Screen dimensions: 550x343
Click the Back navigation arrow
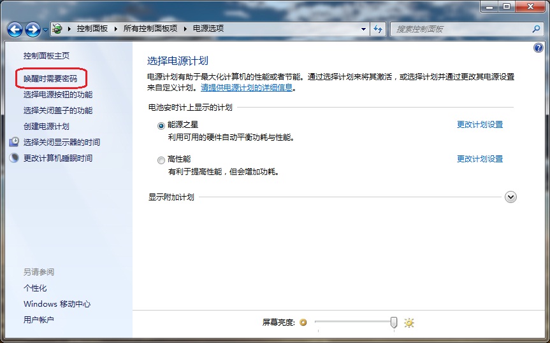pyautogui.click(x=15, y=30)
